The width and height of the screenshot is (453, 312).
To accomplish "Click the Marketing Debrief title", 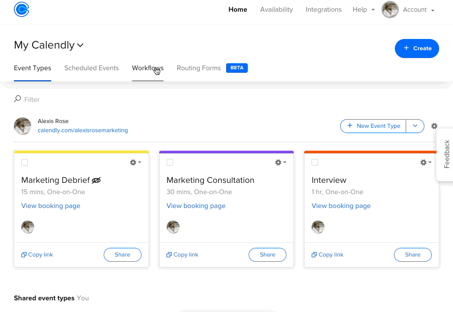I will click(x=56, y=180).
